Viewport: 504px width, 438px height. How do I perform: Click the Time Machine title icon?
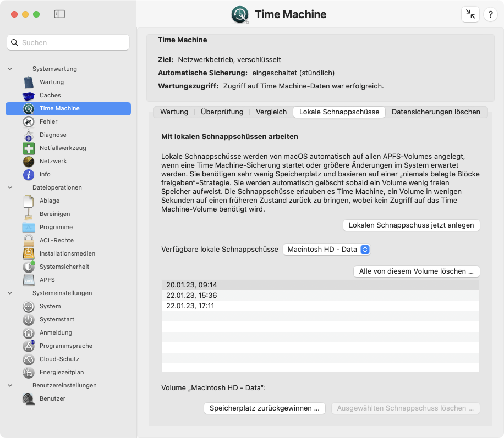click(240, 15)
